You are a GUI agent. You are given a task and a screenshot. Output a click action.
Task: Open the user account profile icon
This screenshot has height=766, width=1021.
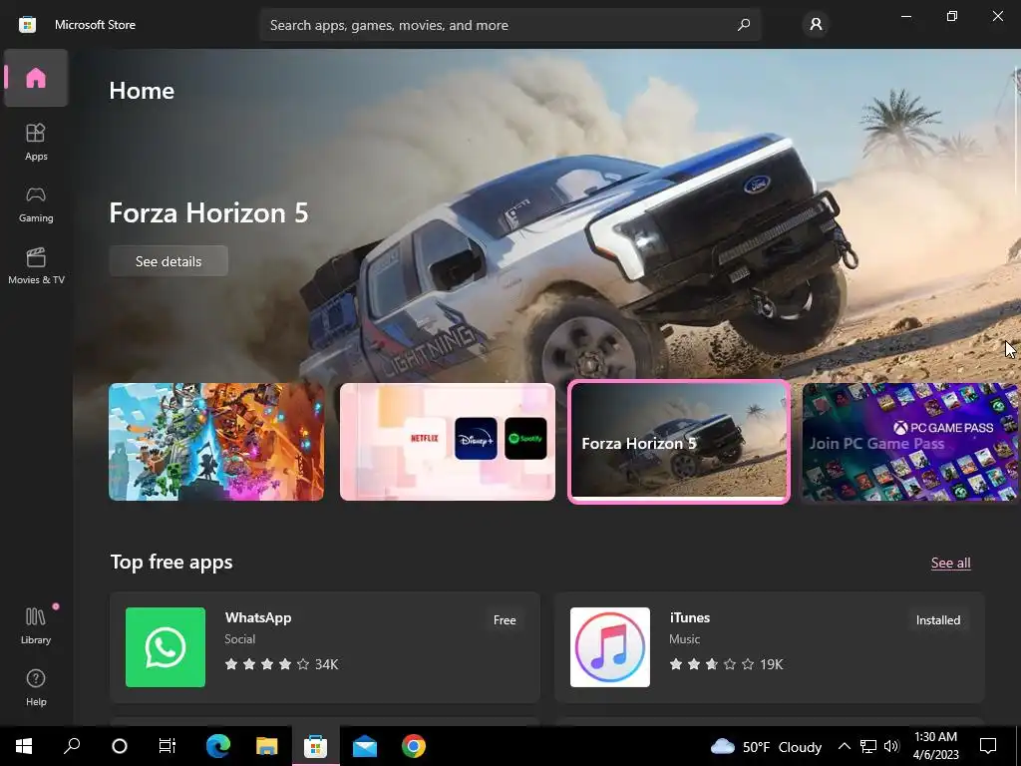[816, 25]
